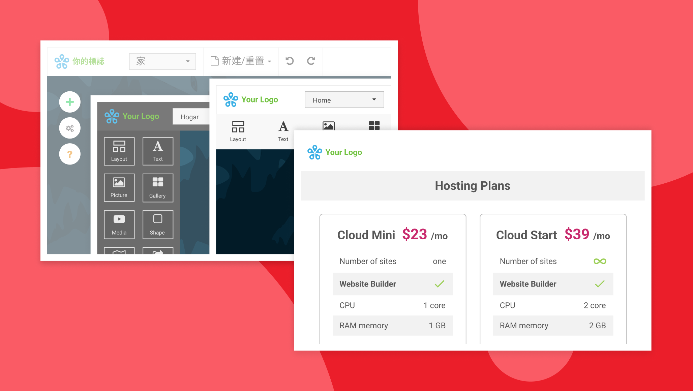Viewport: 693px width, 391px height.
Task: Expand the Home page dropdown
Action: (344, 100)
